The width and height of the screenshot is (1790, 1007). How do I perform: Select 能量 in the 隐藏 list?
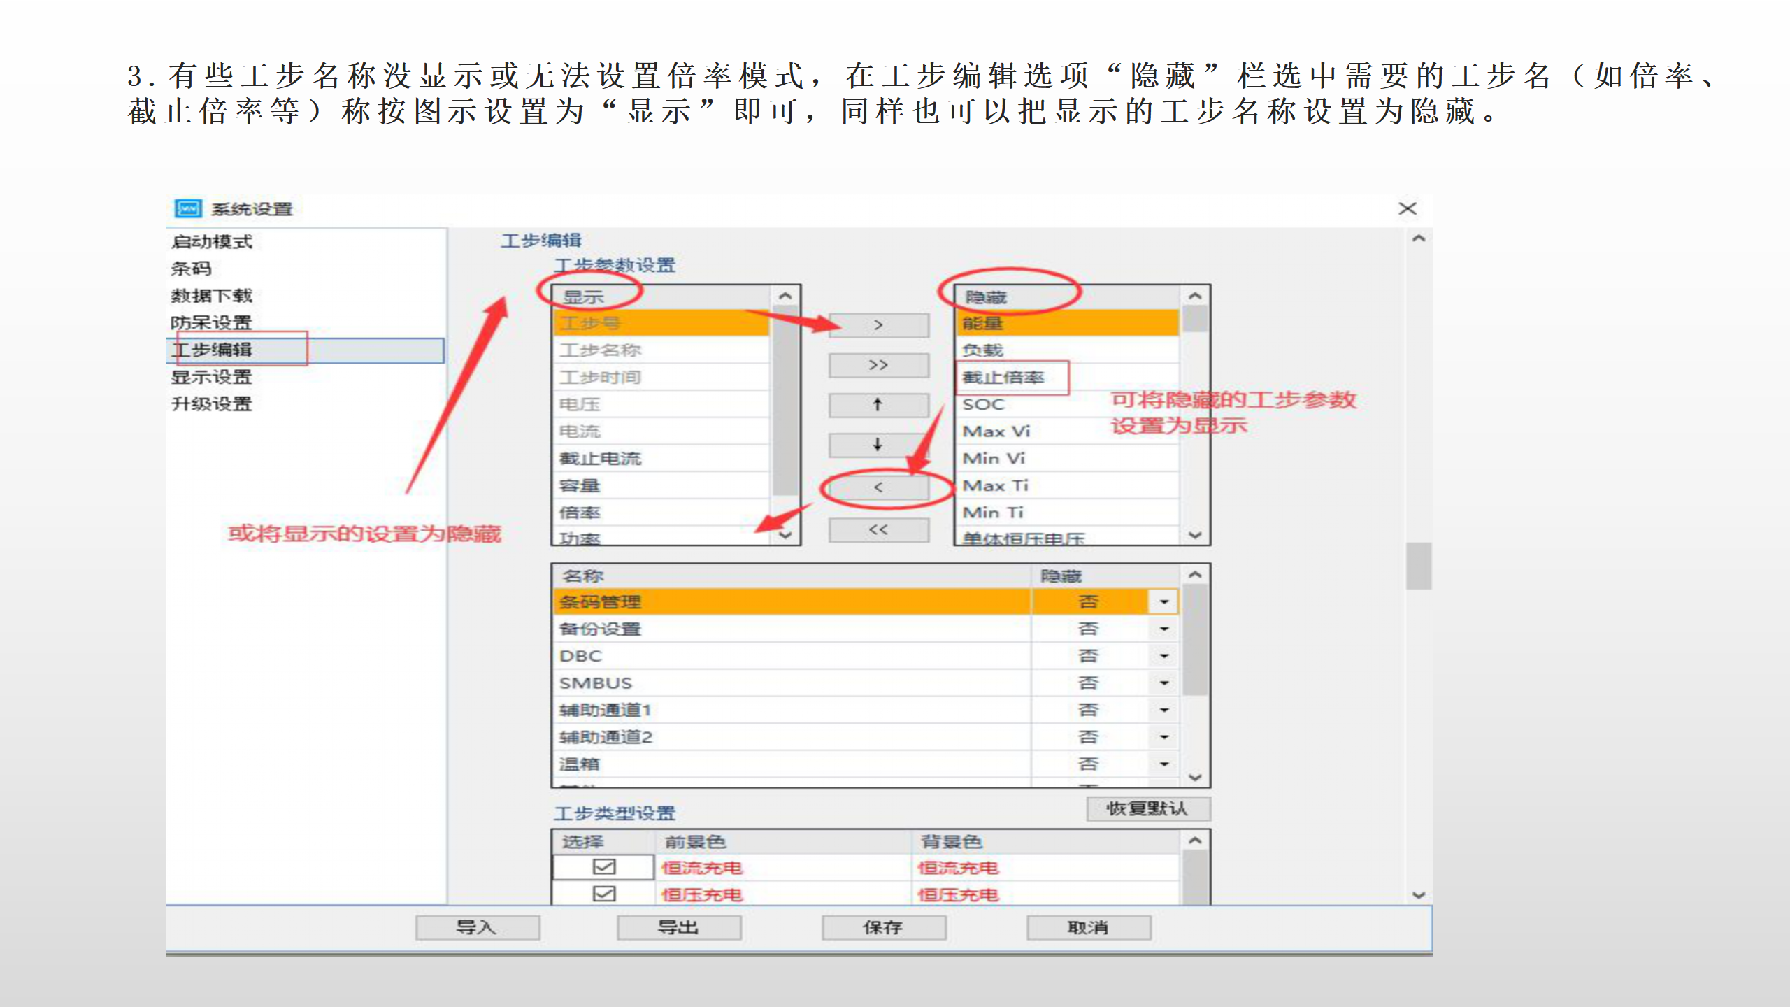click(1068, 323)
